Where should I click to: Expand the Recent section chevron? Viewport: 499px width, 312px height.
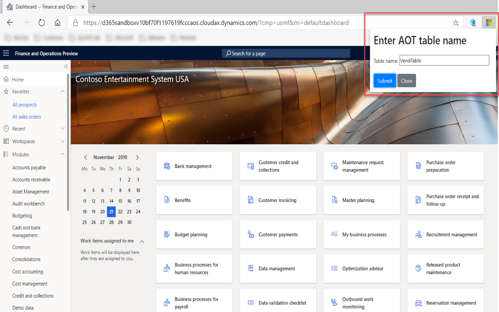tap(62, 129)
